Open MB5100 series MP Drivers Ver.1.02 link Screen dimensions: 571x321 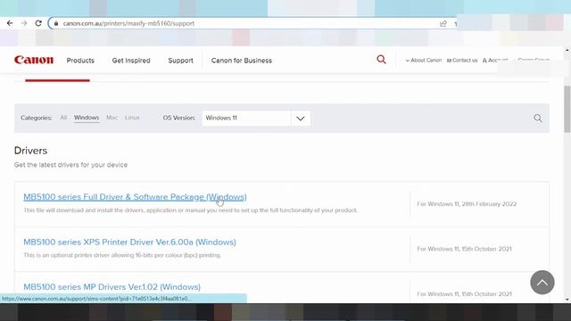point(112,287)
